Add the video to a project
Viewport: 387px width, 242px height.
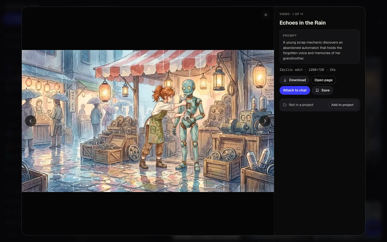point(342,105)
